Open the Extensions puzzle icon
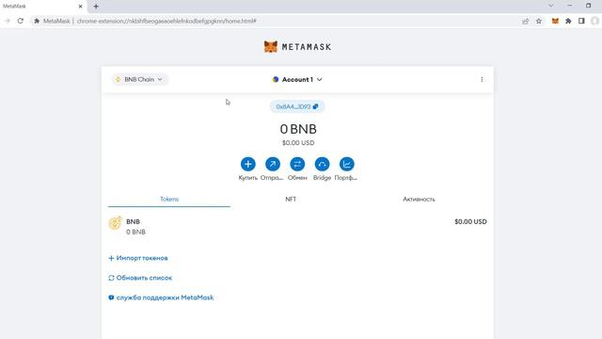Image resolution: width=602 pixels, height=339 pixels. coord(568,21)
